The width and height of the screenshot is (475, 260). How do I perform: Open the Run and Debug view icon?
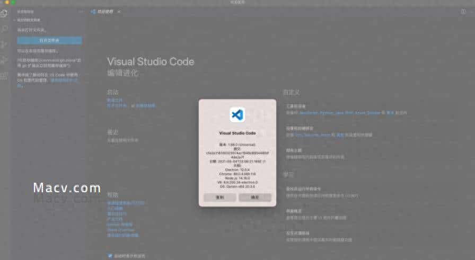(x=4, y=60)
